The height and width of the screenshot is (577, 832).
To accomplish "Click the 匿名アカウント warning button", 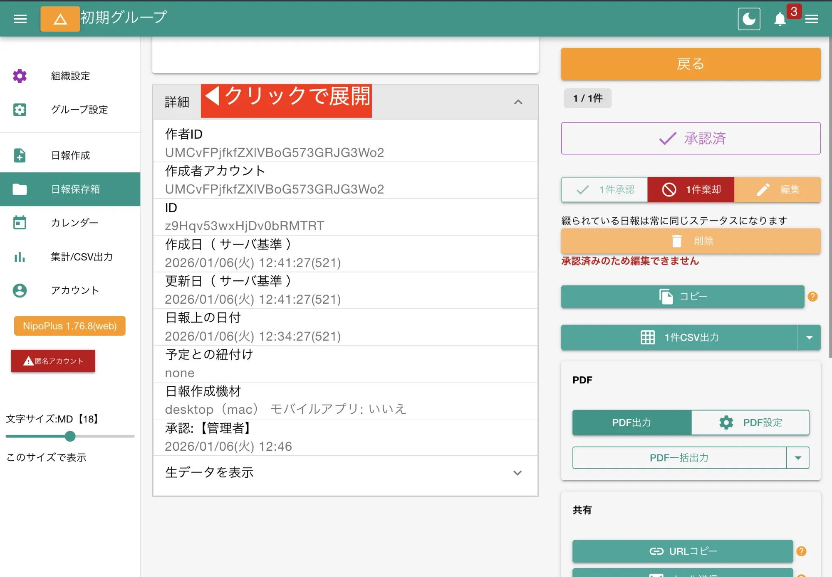I will (x=53, y=361).
